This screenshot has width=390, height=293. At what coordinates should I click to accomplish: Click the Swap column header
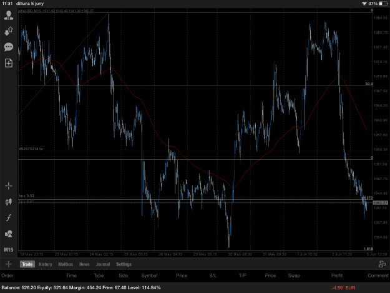pos(294,276)
